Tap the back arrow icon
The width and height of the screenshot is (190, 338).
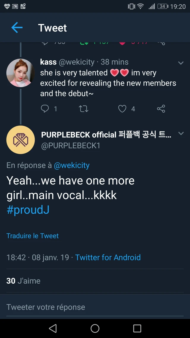coord(17,28)
